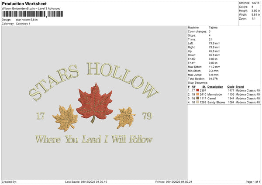Viewport: 262px width, 185px height.
Task: Click the Stitches count 13215
Action: click(255, 3)
